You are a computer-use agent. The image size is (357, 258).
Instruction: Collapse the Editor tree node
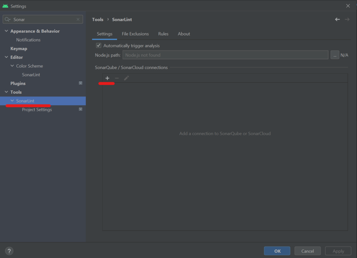pos(6,57)
